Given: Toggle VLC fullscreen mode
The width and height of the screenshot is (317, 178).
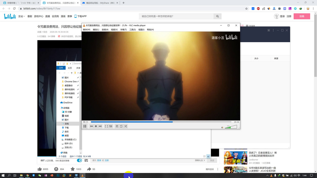Looking at the screenshot, I should point(106,126).
